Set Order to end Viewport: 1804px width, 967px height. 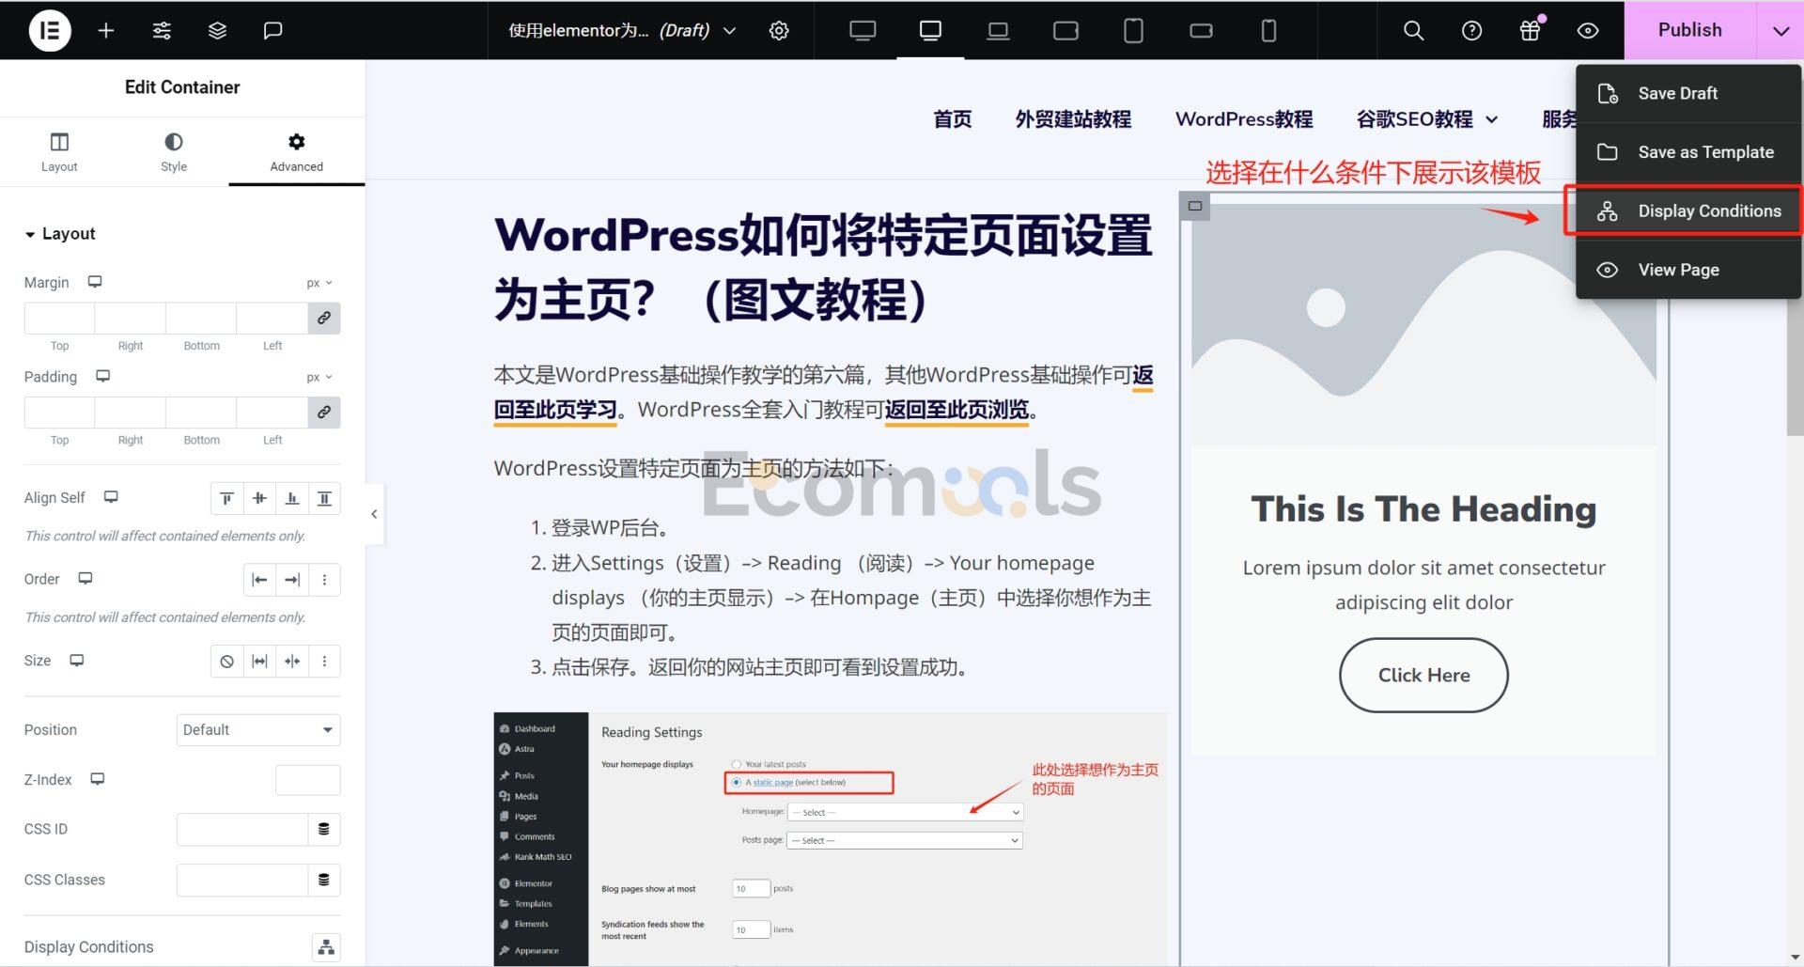pyautogui.click(x=292, y=580)
